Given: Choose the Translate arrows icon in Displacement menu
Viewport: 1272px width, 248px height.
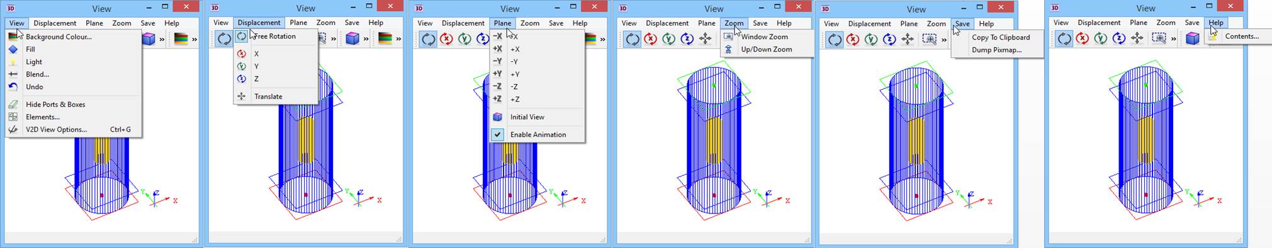Looking at the screenshot, I should coord(241,96).
